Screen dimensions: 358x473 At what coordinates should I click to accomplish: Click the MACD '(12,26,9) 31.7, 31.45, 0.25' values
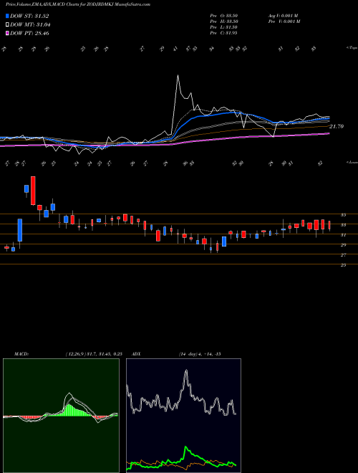(x=93, y=354)
